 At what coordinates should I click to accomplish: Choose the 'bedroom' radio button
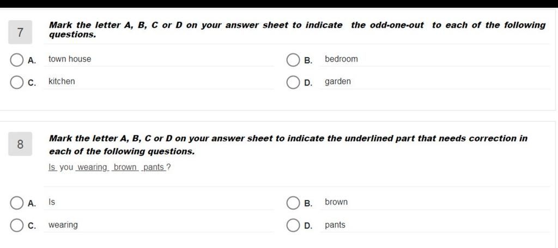(293, 59)
